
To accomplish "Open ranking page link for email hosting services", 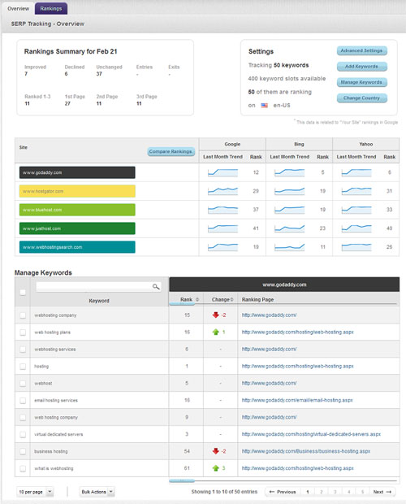I will 297,400.
